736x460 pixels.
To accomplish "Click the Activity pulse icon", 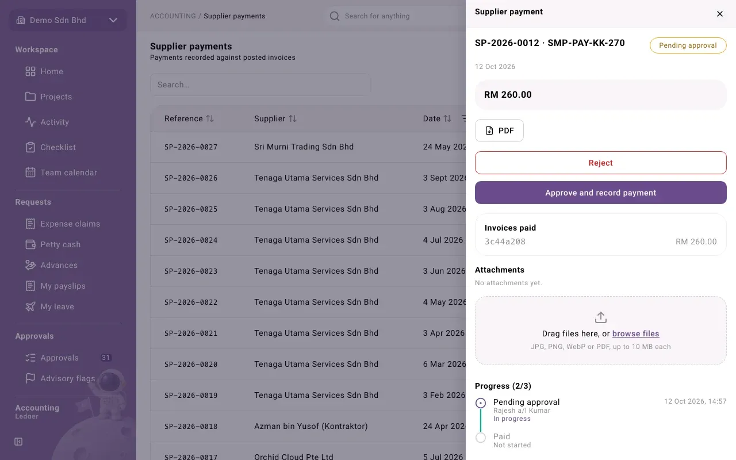I will tap(30, 122).
